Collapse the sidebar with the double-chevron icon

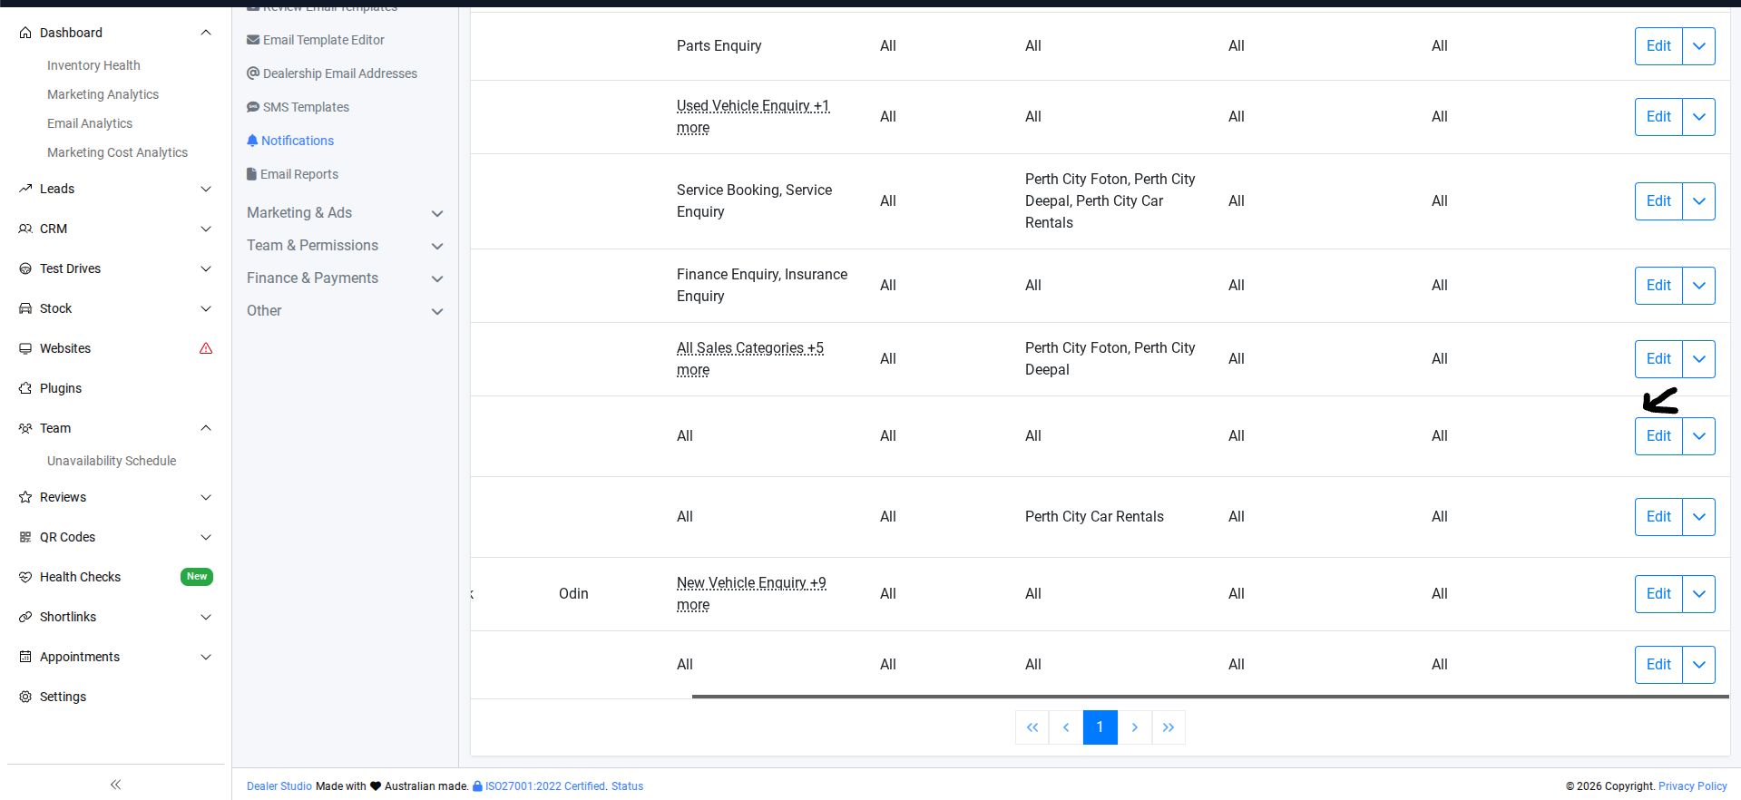(x=115, y=785)
